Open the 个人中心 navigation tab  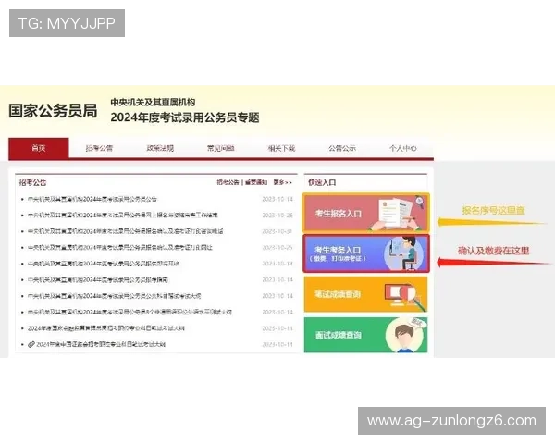[x=402, y=148]
